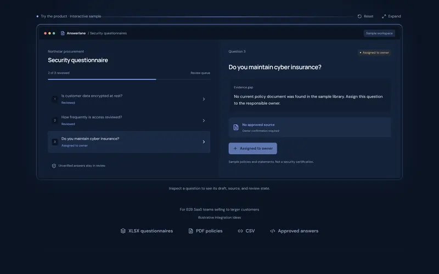The image size is (439, 274).
Task: Click the shield icon beside Unverified answers
Action: [54, 166]
